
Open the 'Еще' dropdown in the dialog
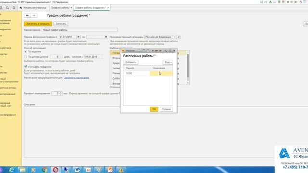tap(168, 62)
